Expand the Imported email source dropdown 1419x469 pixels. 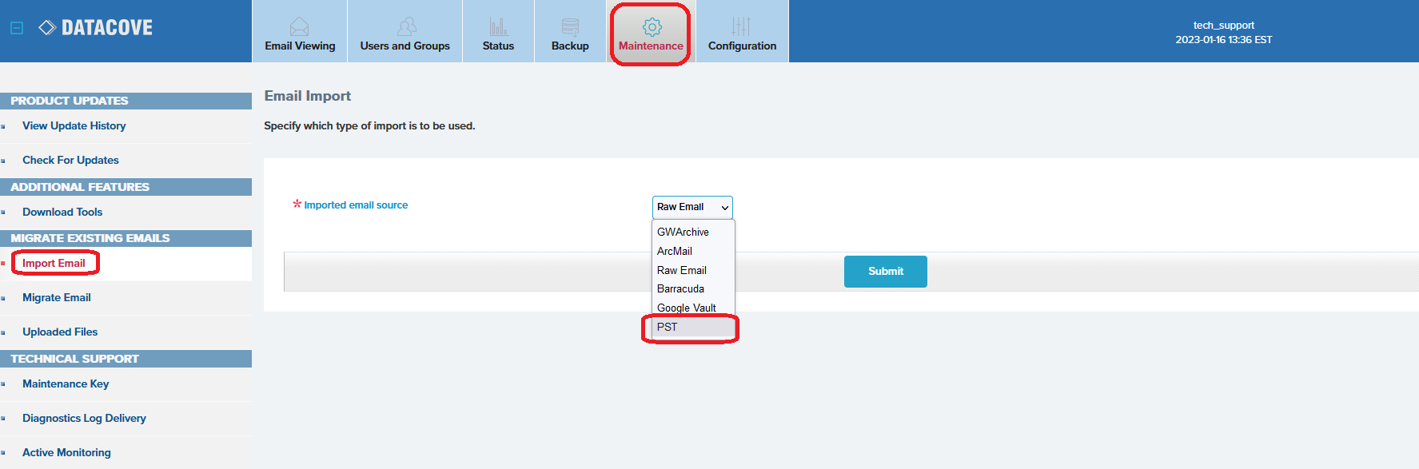[x=692, y=207]
